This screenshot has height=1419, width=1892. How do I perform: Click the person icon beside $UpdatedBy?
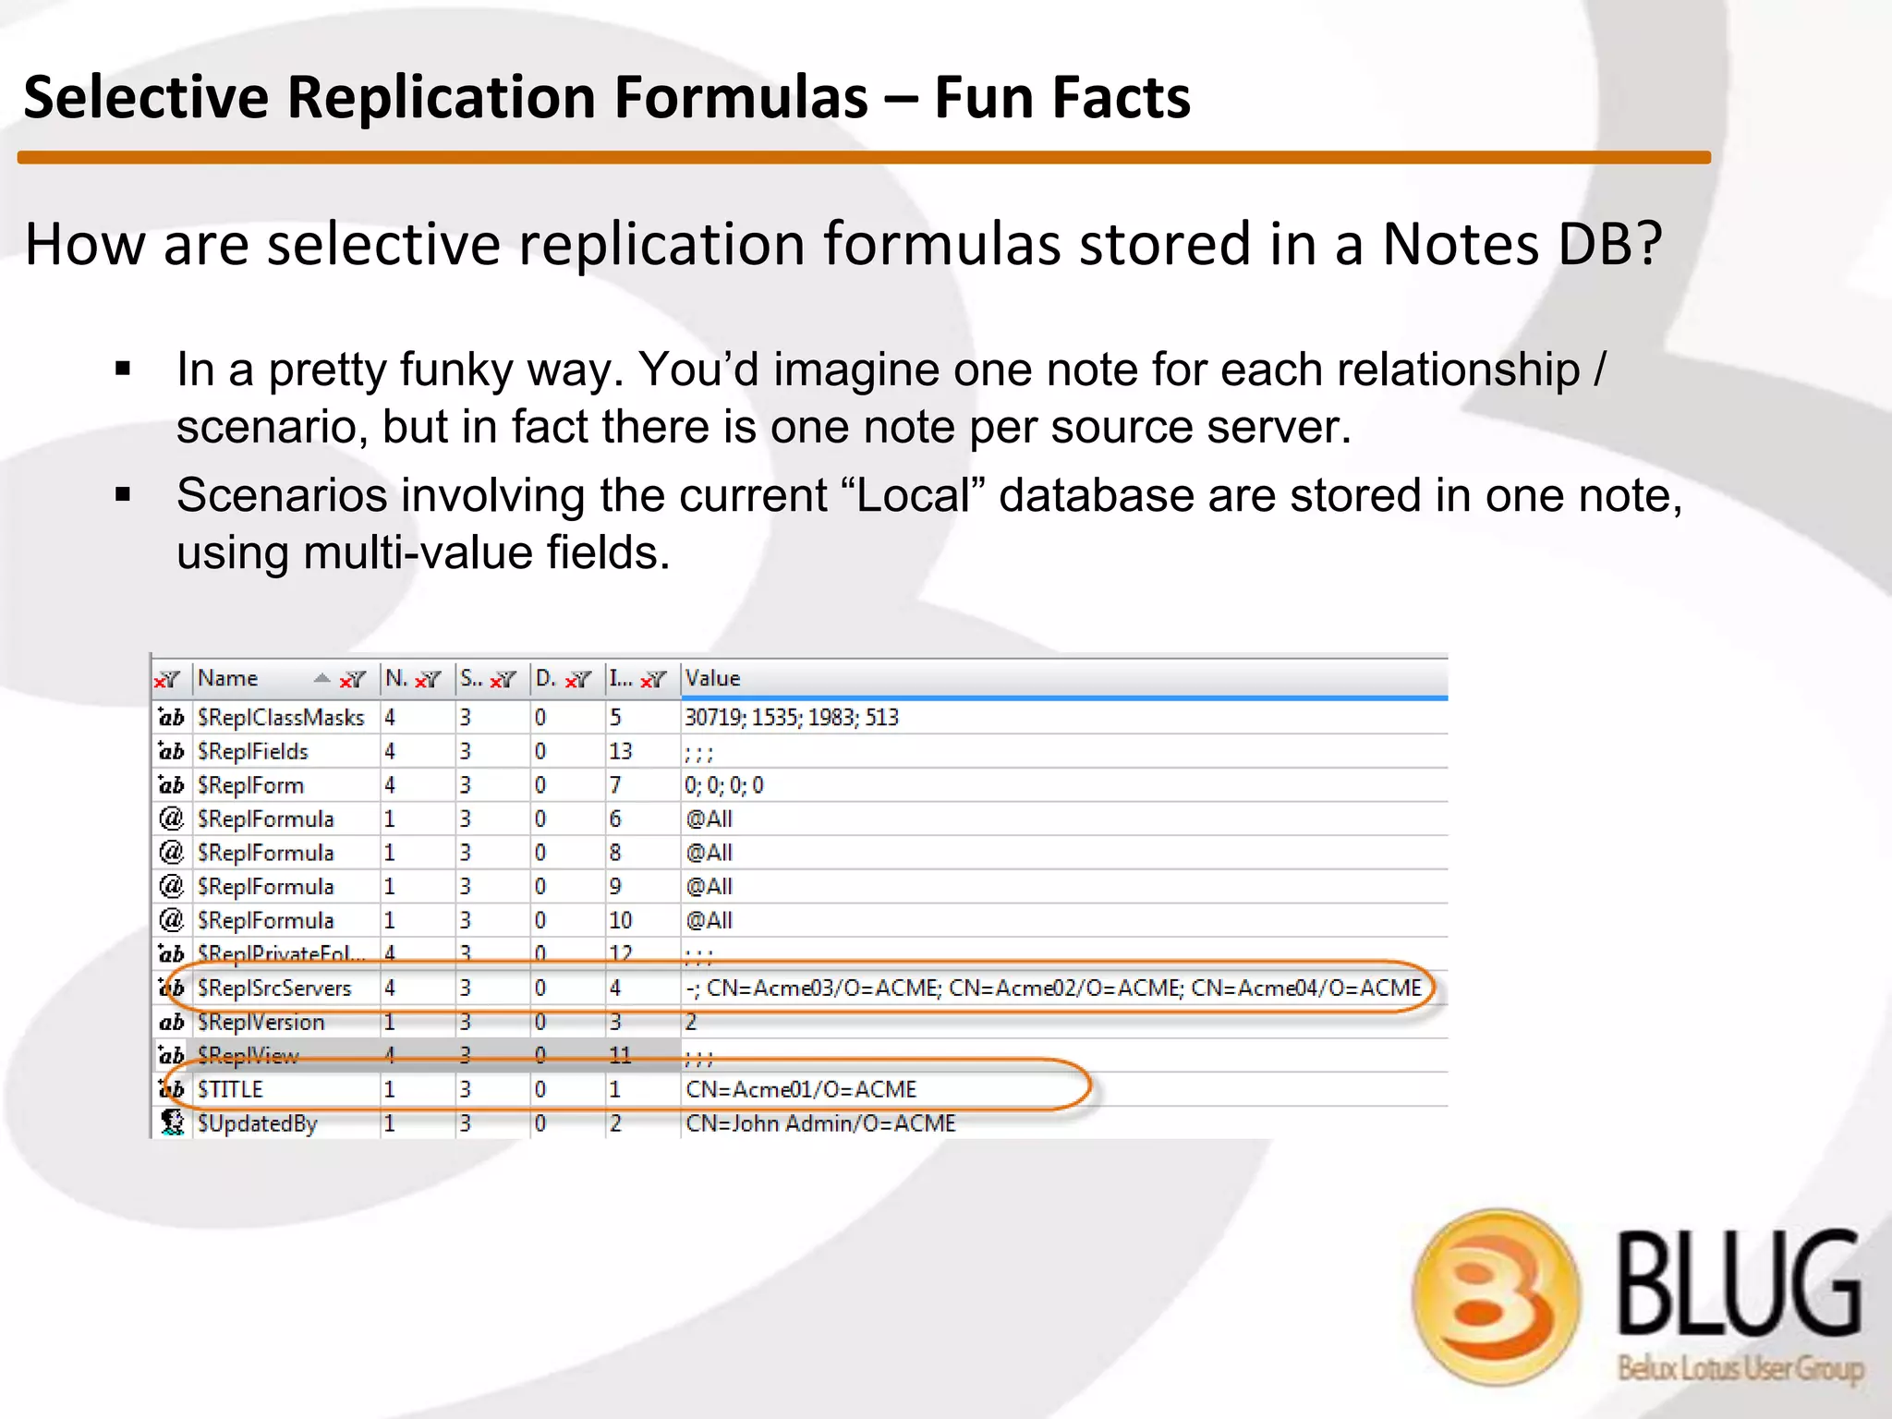(171, 1122)
